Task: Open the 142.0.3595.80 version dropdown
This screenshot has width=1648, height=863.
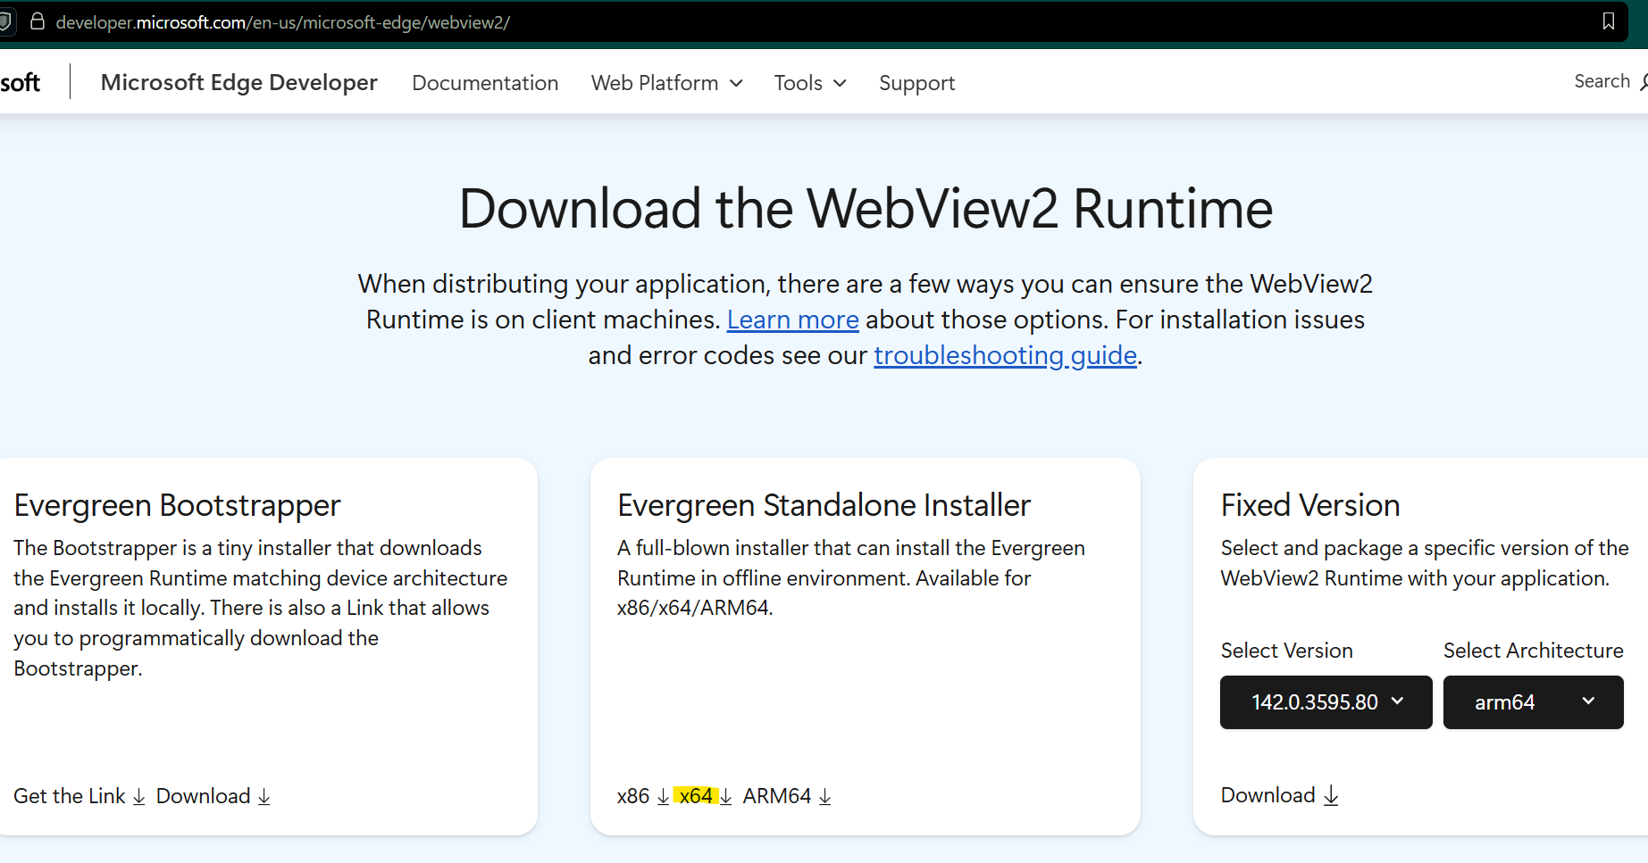Action: (1326, 702)
